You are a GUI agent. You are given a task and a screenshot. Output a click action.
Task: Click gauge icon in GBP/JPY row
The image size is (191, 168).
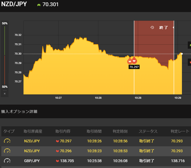(x=7, y=161)
